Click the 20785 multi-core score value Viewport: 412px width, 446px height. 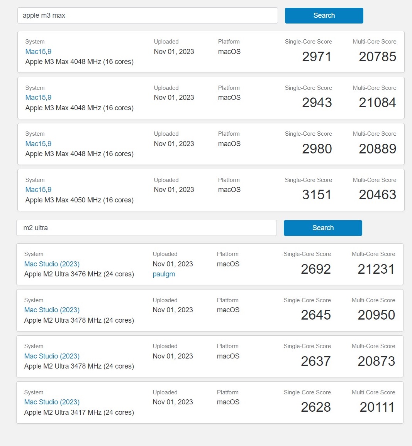point(377,57)
